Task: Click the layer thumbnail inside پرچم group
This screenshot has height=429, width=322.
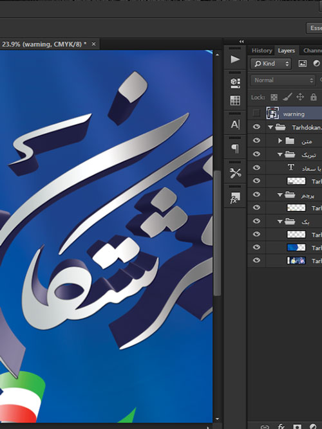Action: [x=296, y=208]
